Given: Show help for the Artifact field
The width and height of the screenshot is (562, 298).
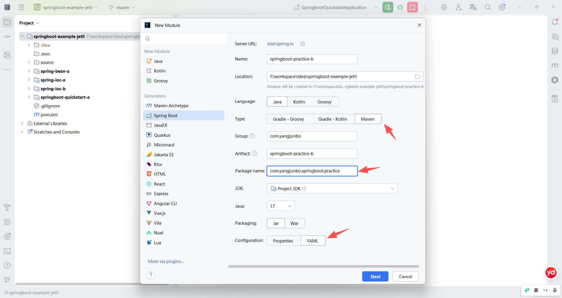Looking at the screenshot, I should [255, 153].
